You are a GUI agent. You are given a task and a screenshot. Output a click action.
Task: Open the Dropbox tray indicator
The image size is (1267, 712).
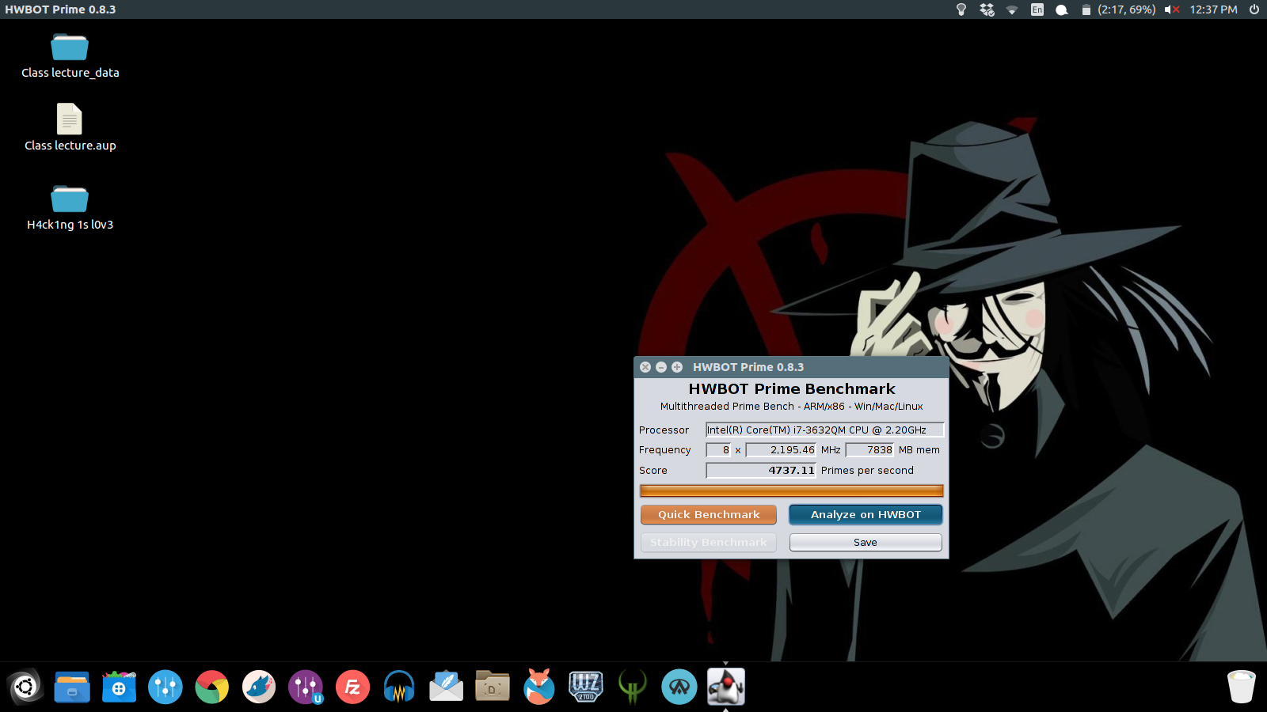point(987,9)
